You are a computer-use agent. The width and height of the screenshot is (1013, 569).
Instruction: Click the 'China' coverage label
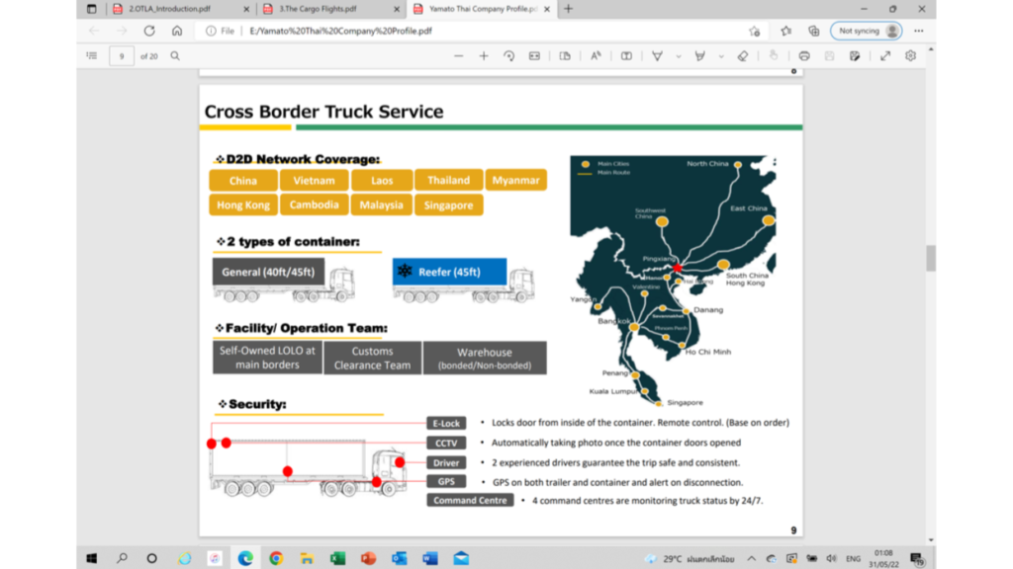pos(243,181)
